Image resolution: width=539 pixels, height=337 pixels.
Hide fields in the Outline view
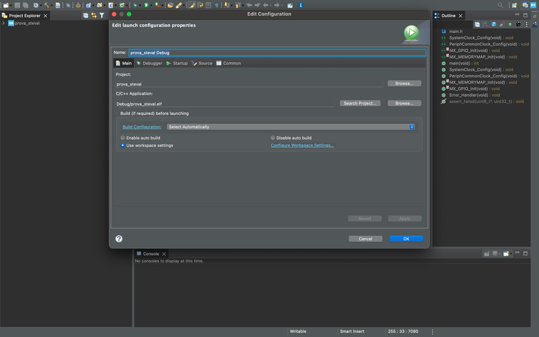point(493,24)
